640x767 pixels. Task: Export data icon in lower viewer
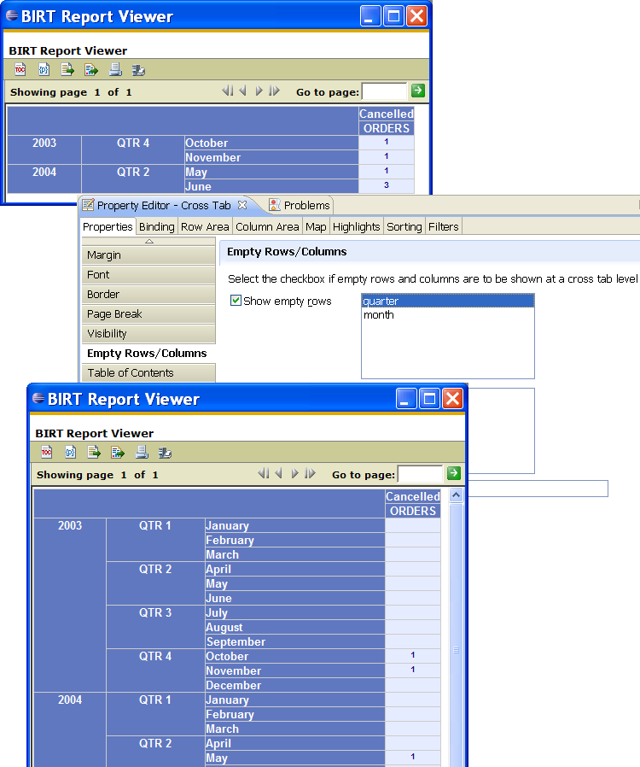93,452
